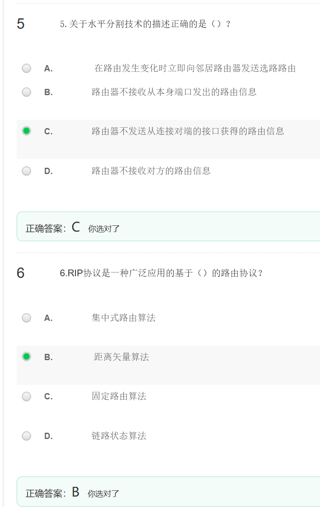
Task: Select radio button D for question 5
Action: point(26,171)
